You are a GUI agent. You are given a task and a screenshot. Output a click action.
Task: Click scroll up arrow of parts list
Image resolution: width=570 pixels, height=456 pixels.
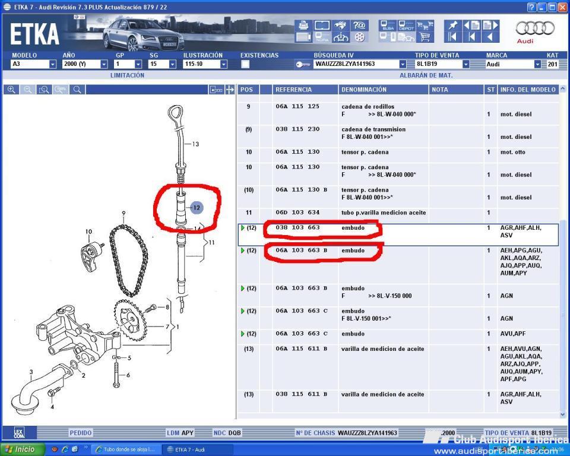[x=563, y=88]
